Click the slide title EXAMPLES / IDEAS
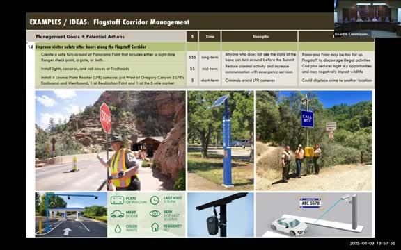Screen dimensions: 401x250 point(109,22)
